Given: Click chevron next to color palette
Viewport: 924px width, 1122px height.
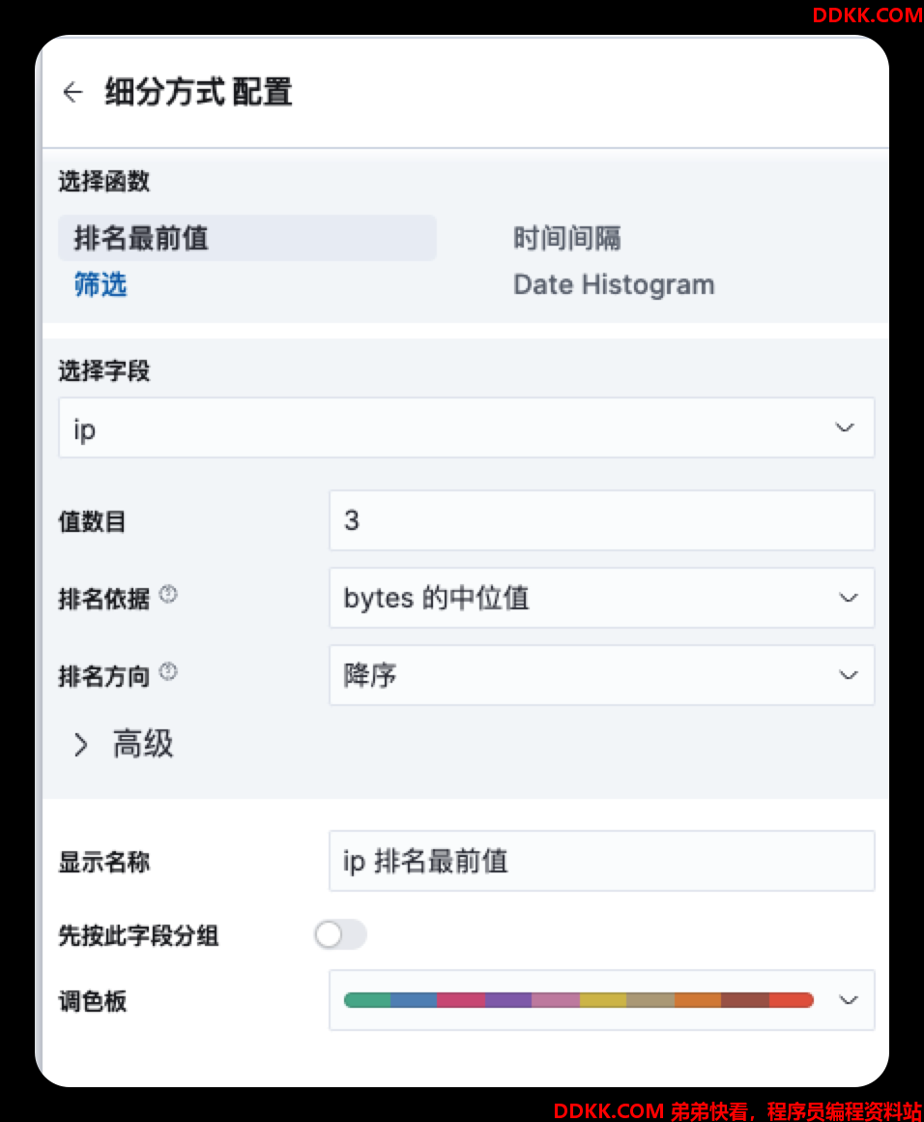Looking at the screenshot, I should coord(849,1000).
